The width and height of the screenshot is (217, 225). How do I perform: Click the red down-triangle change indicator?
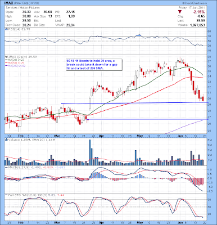click(180, 12)
